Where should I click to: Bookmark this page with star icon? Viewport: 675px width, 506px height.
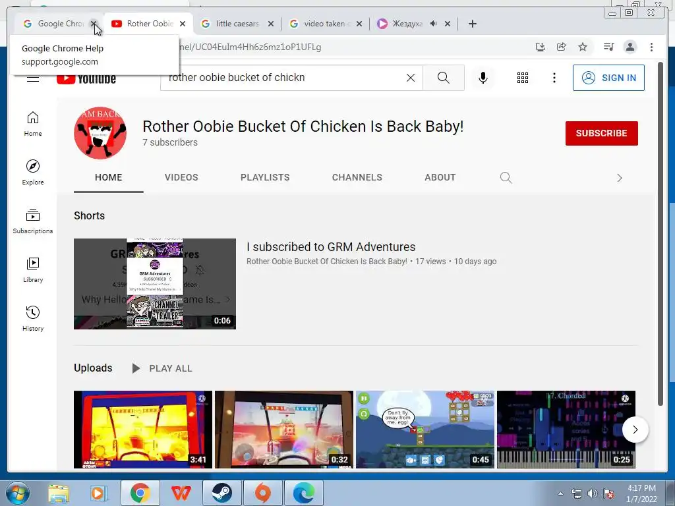[x=583, y=47]
